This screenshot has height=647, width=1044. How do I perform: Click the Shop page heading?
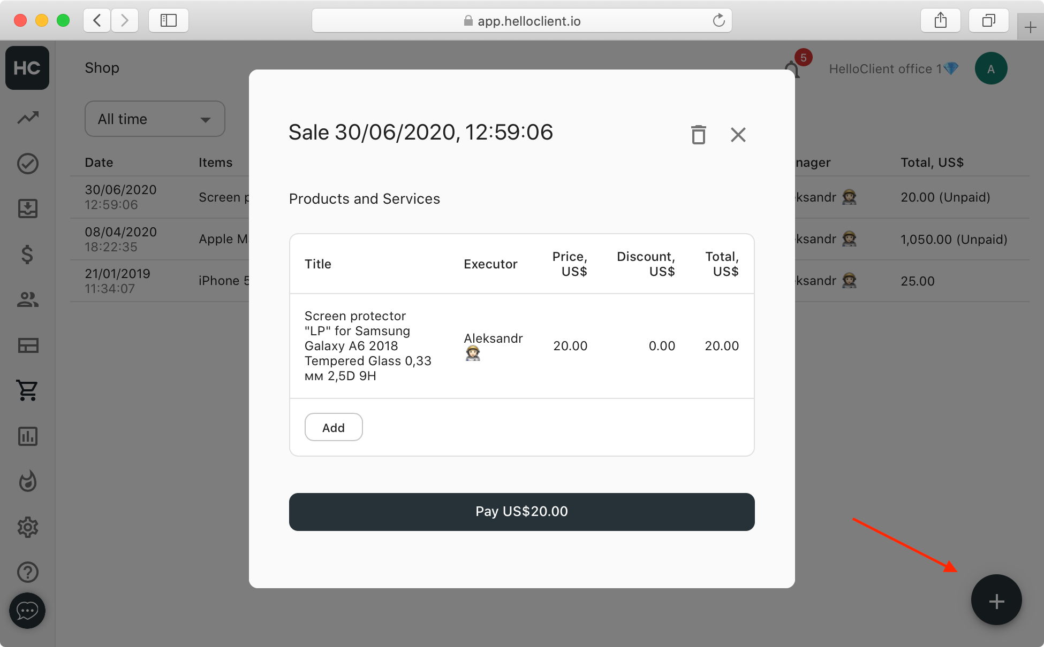(102, 68)
